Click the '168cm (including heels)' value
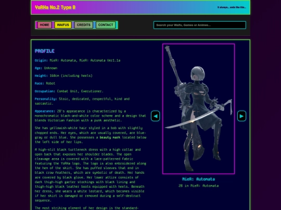The height and width of the screenshot is (210, 281). point(71,76)
